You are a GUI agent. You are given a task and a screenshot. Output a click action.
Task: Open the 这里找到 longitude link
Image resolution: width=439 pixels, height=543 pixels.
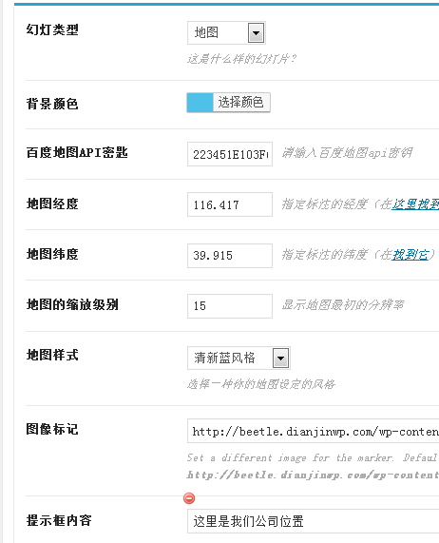click(x=415, y=204)
